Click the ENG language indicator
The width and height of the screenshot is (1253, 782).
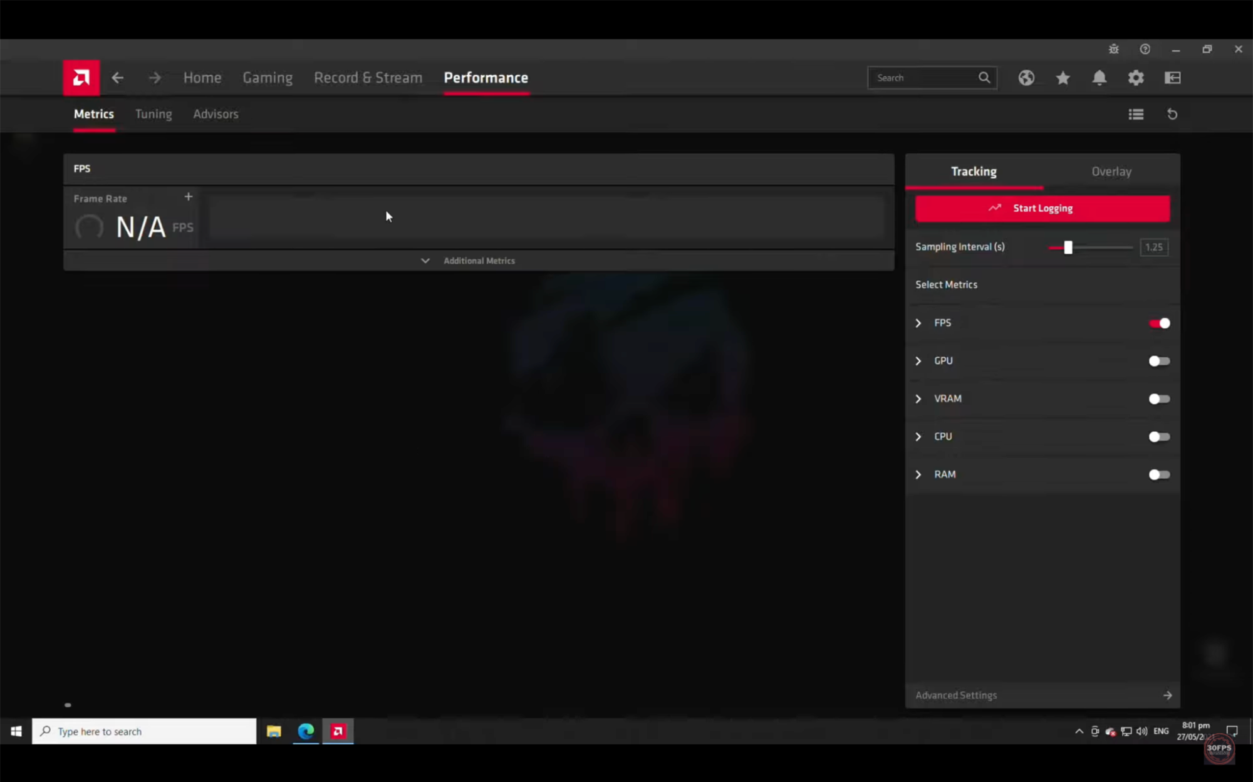click(1161, 731)
